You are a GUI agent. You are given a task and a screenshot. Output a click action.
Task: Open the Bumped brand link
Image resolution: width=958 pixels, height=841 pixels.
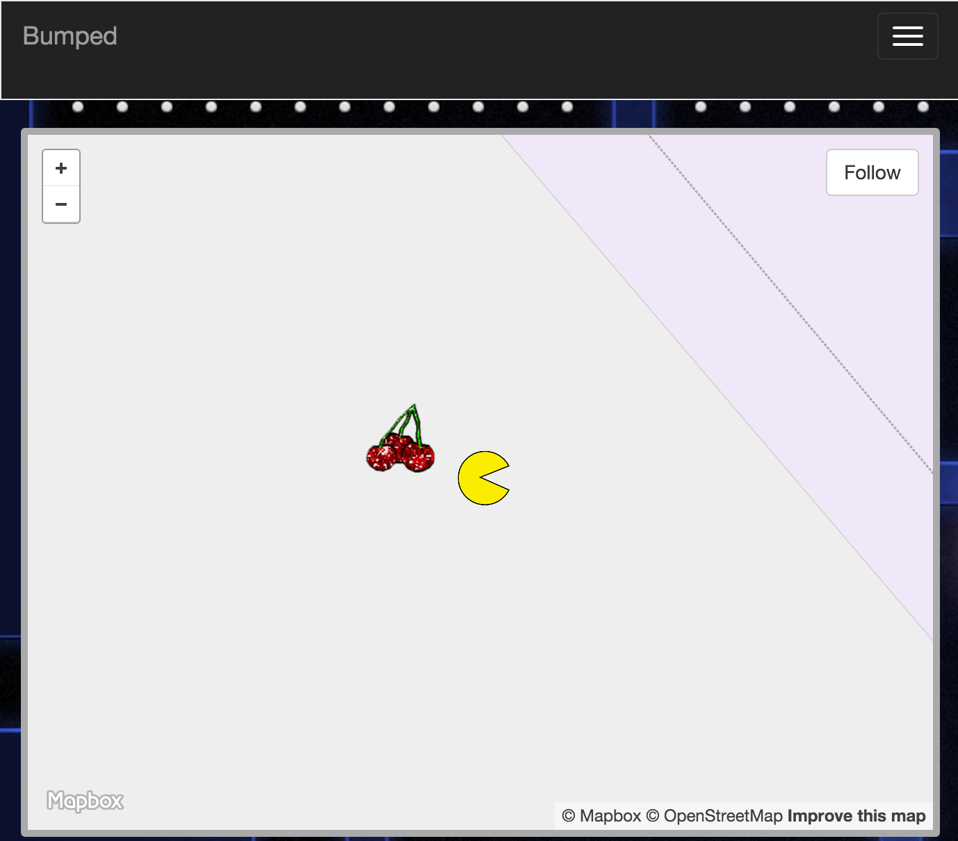[70, 36]
